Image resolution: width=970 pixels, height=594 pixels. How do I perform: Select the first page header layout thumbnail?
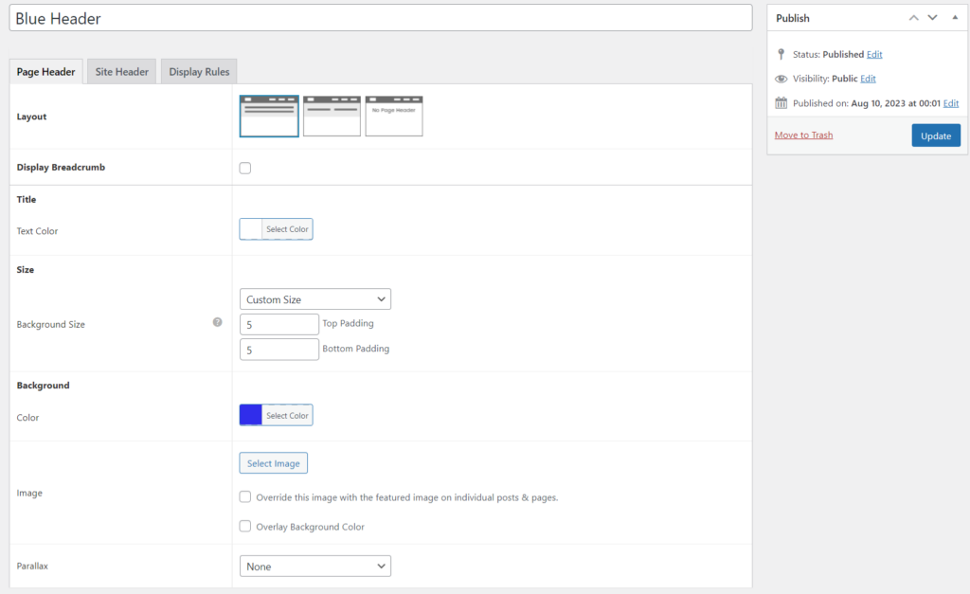tap(268, 116)
